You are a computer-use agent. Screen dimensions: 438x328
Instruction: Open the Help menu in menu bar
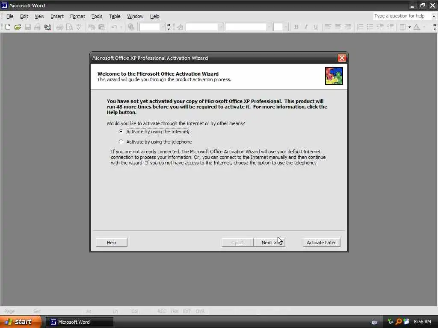click(x=154, y=17)
